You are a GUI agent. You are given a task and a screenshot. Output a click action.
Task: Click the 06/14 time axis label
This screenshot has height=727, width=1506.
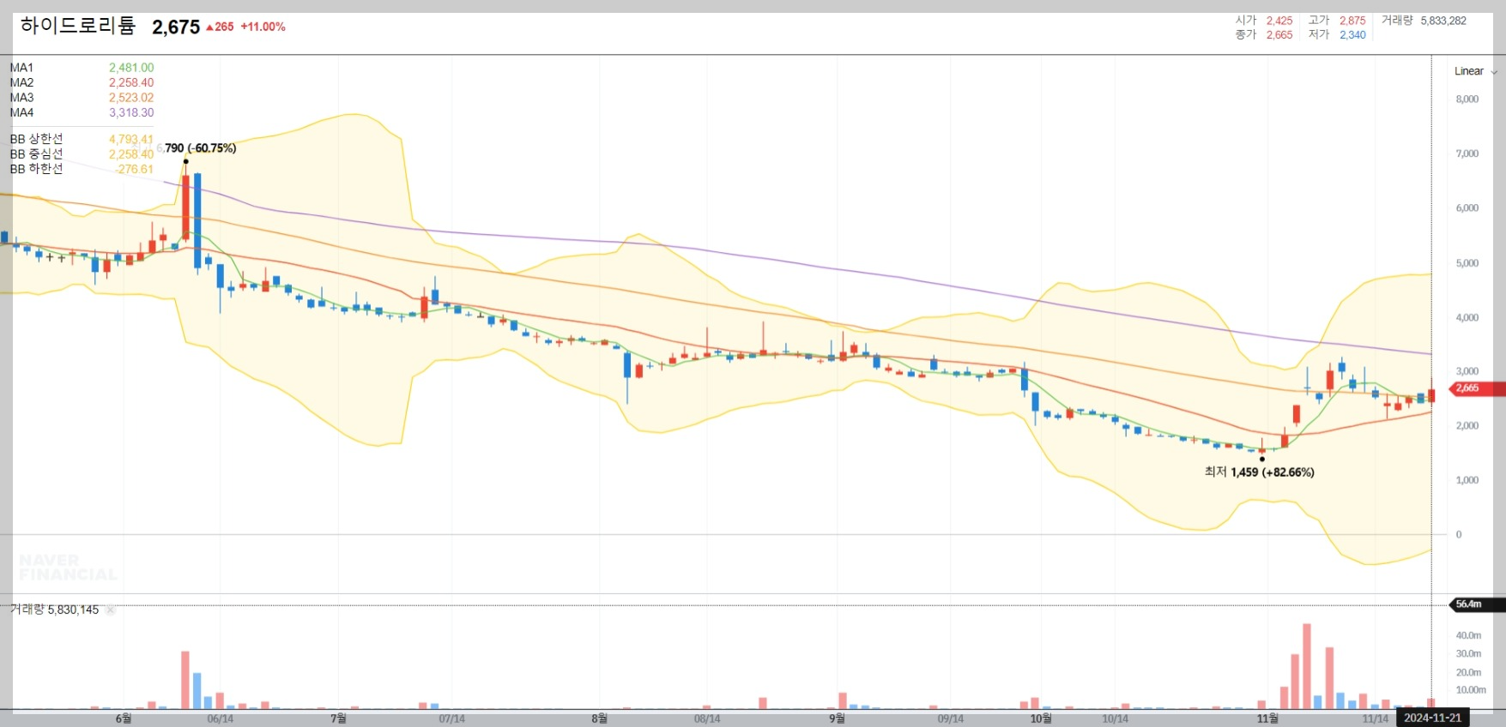(x=220, y=719)
